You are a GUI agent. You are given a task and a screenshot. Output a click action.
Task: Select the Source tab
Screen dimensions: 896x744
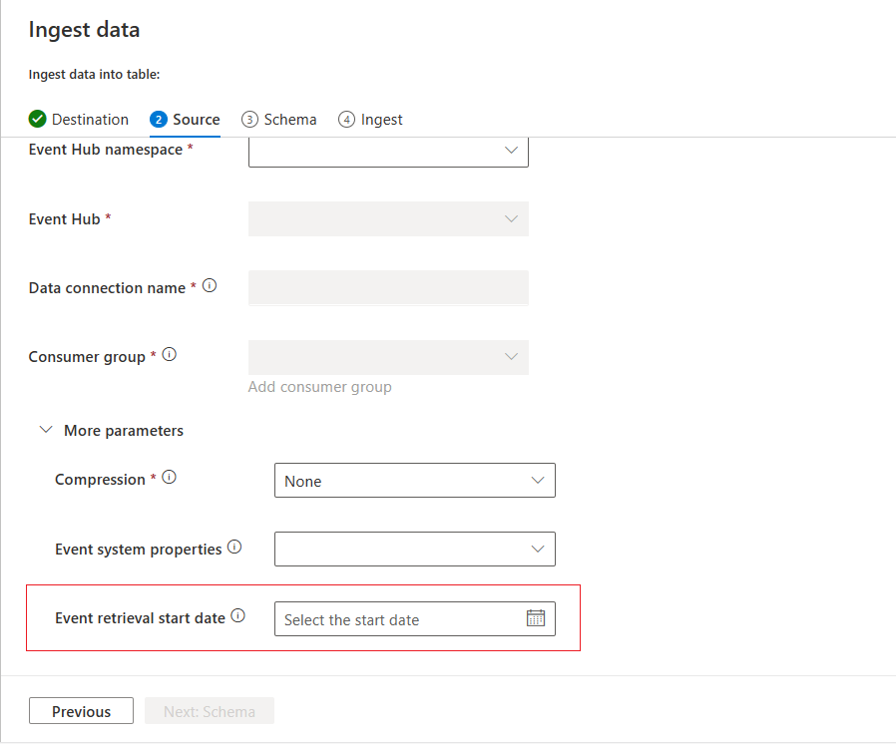[x=196, y=120]
